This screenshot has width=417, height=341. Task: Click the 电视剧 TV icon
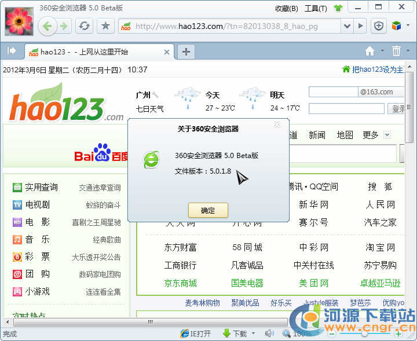(17, 204)
